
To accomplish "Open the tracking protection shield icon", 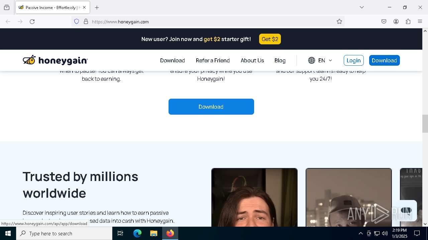I will coord(77,22).
